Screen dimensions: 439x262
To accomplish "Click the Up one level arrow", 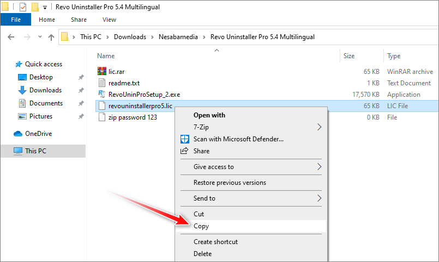I will coord(51,37).
